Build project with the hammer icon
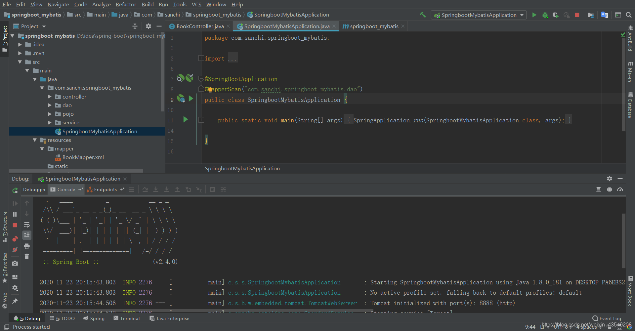Image resolution: width=635 pixels, height=331 pixels. coord(422,15)
